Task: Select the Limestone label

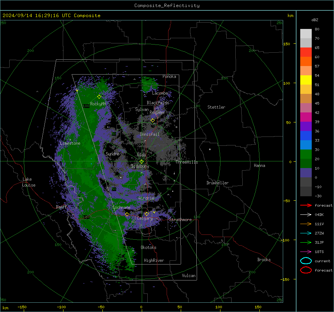Action: [x=70, y=143]
